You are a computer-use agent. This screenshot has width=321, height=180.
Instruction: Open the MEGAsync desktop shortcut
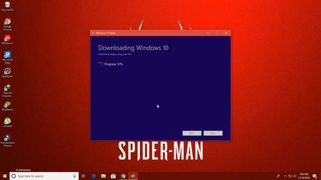(8, 39)
